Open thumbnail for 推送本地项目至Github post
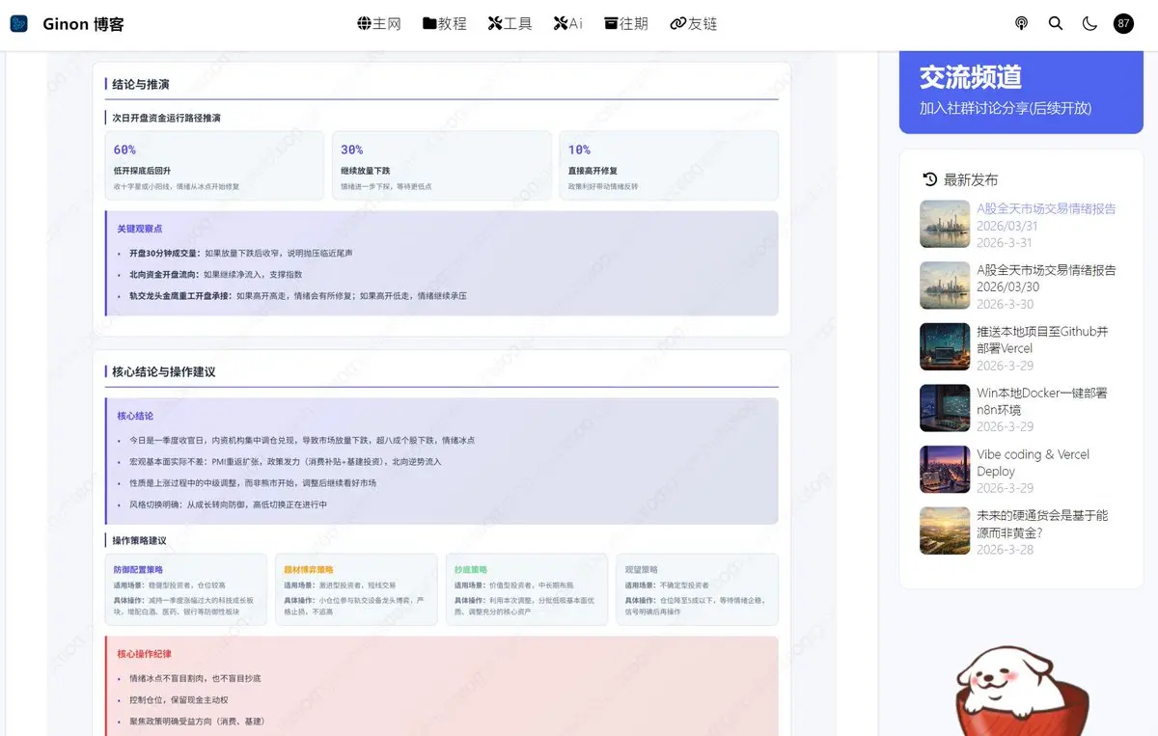The height and width of the screenshot is (736, 1158). [x=945, y=346]
